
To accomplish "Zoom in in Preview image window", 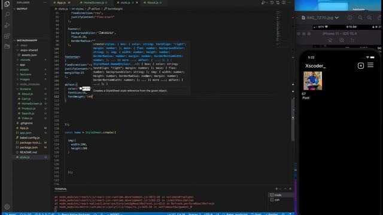I will click(369, 17).
